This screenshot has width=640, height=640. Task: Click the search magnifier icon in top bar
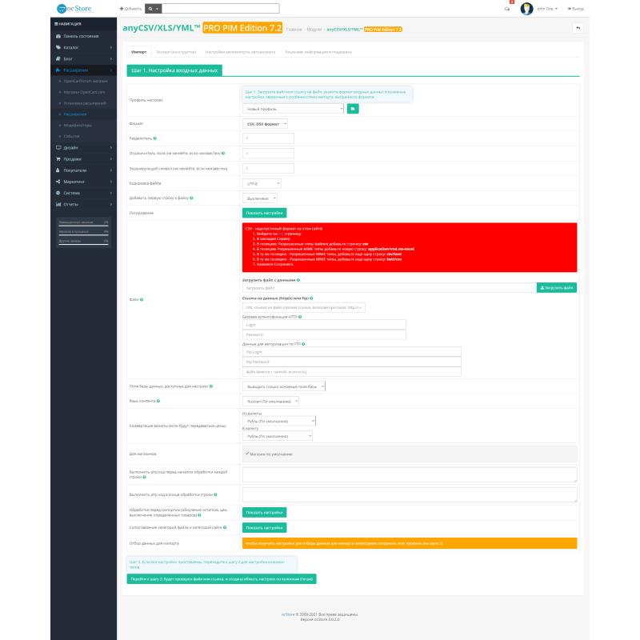[149, 9]
